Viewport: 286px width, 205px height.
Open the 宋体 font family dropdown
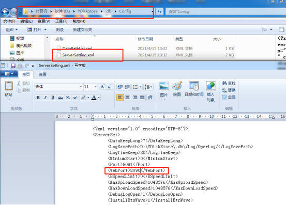(81, 87)
